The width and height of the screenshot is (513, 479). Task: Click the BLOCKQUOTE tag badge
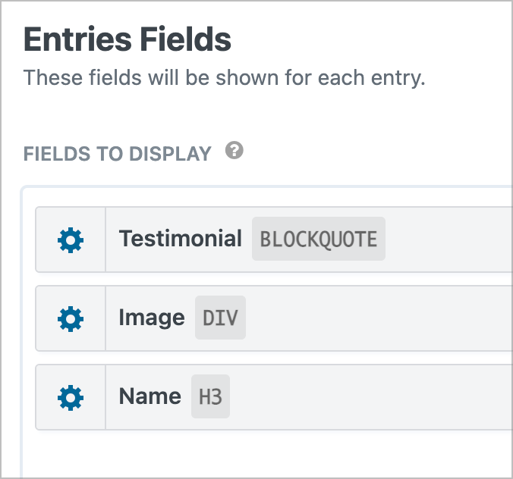319,239
